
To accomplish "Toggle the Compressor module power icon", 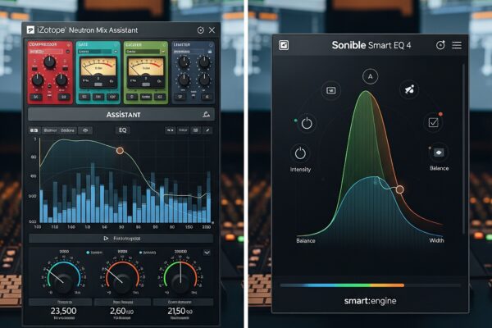I will [68, 45].
